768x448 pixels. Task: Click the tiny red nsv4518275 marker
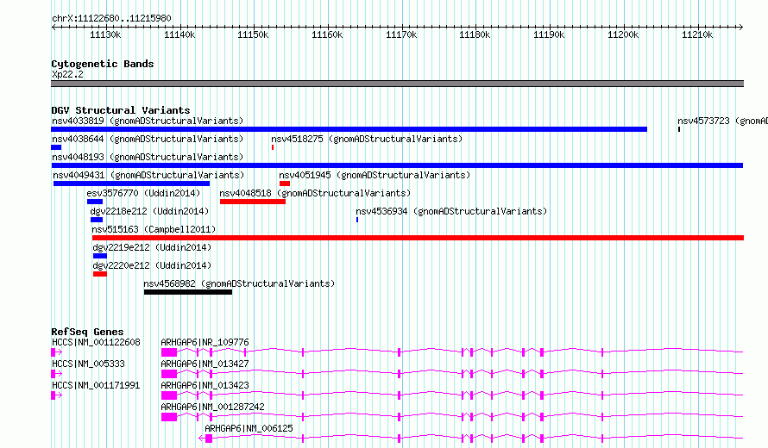(273, 147)
